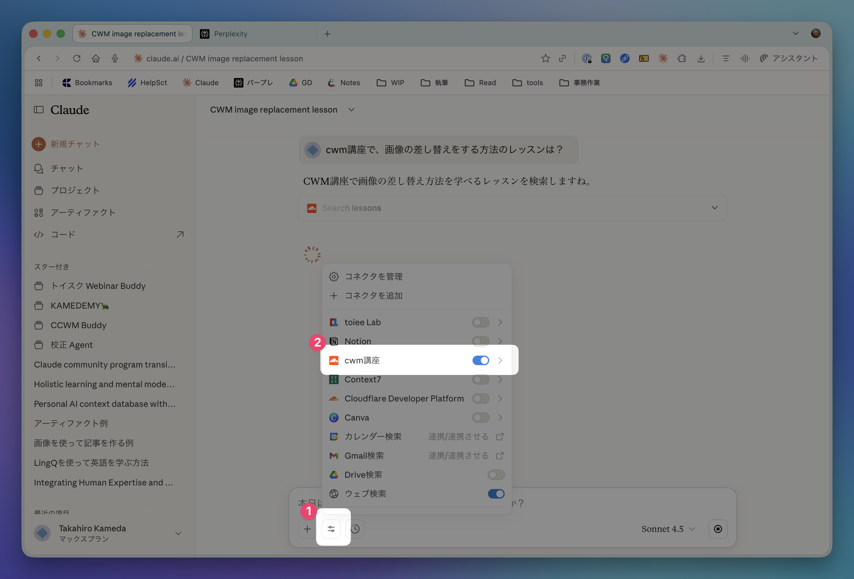Screen dimensions: 854x579
Task: Click the microphone icon in address bar
Action: point(115,58)
